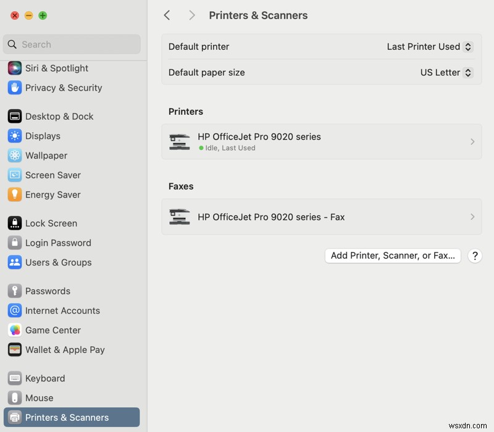Click the Wallet & Apple Pay icon
Screen dimensions: 494x432
coord(14,349)
